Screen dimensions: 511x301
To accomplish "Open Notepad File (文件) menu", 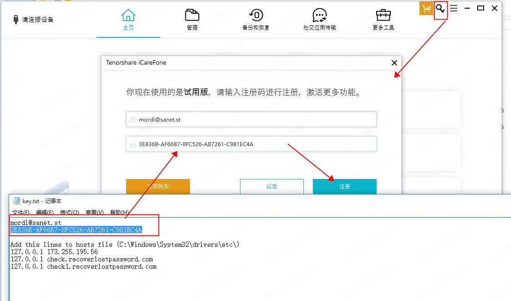I will (x=21, y=212).
